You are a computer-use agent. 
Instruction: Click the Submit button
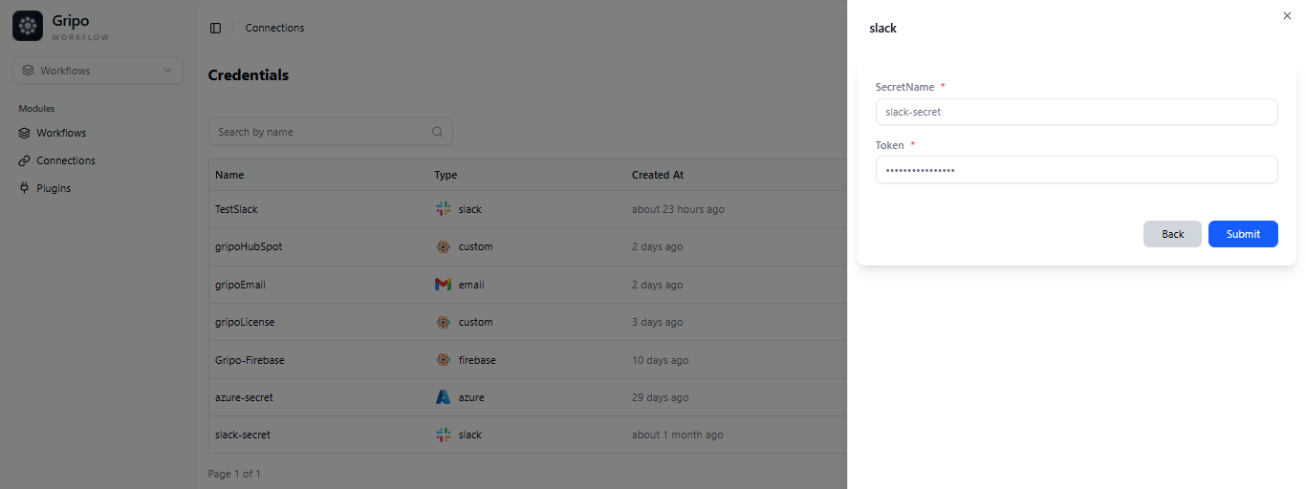pos(1243,234)
